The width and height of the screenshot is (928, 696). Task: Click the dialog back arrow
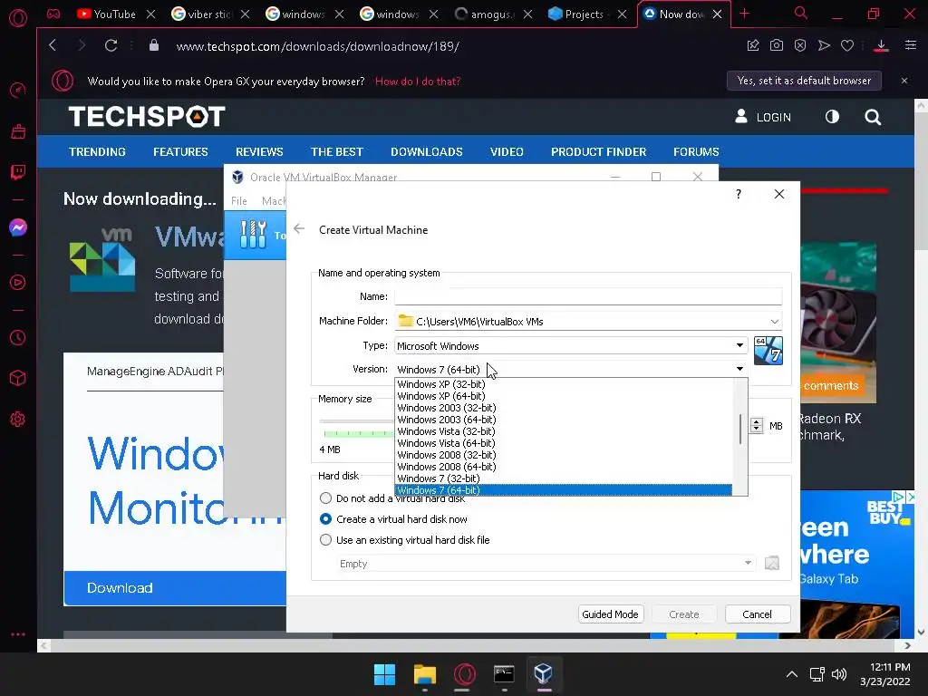point(299,229)
